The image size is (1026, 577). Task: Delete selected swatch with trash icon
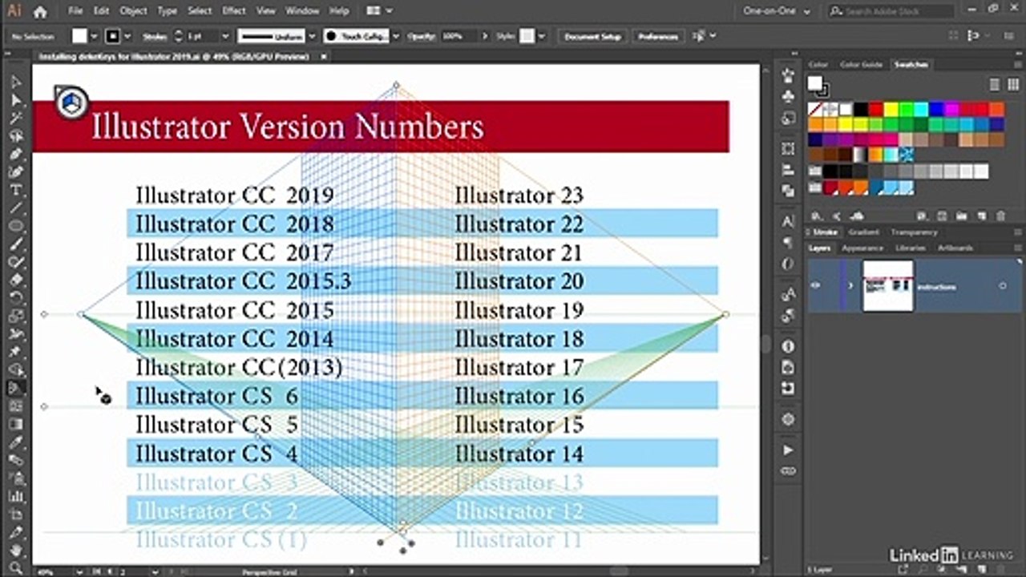(x=1000, y=216)
